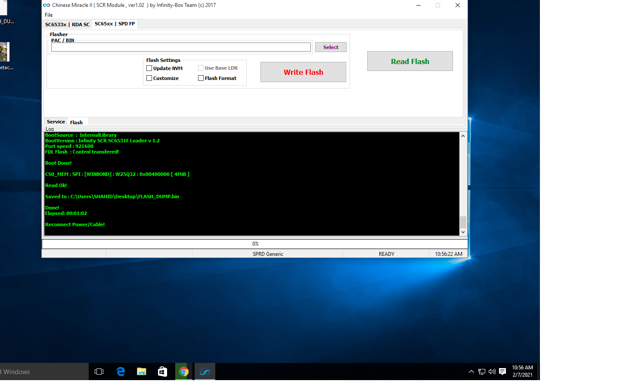Click the 0% progress bar
Viewport: 620px width, 387px height.
point(255,244)
